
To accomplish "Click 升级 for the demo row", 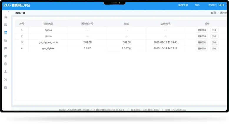I will 214,36.
